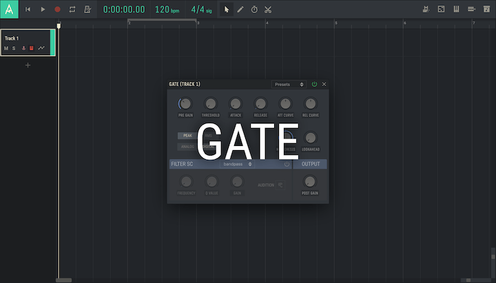
Task: Click the horizontal scrollbar thumb at bottom left
Action: point(64,280)
